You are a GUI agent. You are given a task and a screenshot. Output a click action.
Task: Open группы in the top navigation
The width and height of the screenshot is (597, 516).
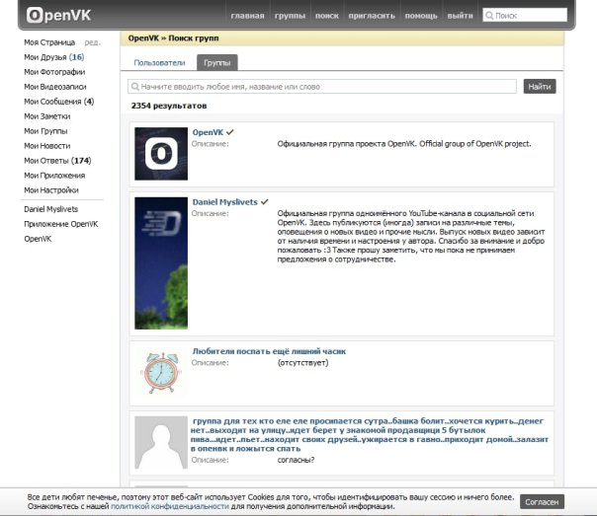(x=290, y=16)
